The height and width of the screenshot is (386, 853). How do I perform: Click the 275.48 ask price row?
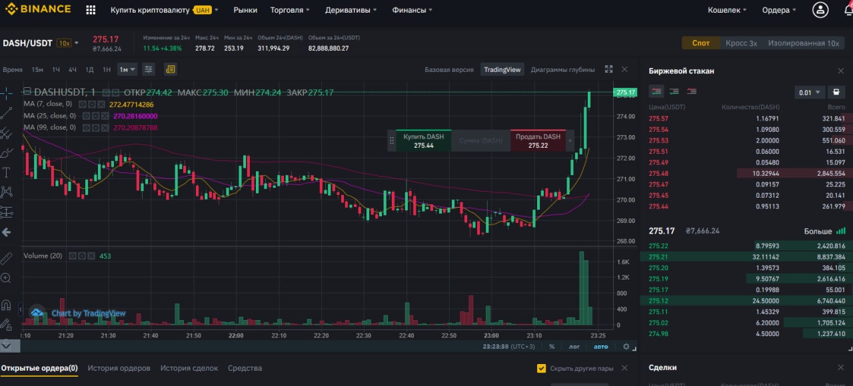pyautogui.click(x=746, y=173)
